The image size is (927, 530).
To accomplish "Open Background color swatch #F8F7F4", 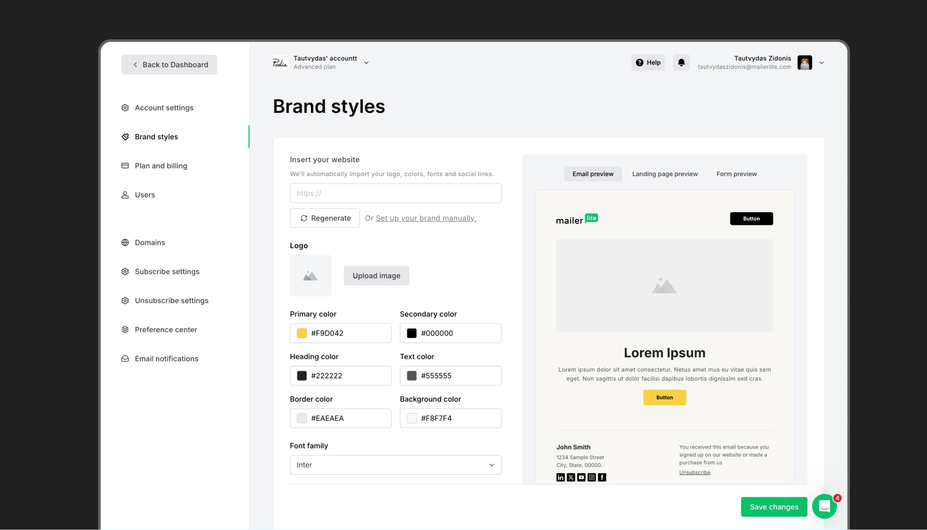I will (412, 418).
